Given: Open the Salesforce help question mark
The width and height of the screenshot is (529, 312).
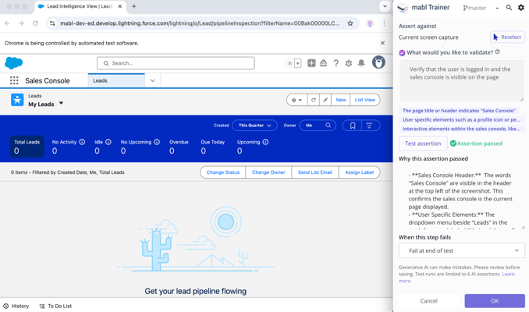Looking at the screenshot, I should 336,63.
